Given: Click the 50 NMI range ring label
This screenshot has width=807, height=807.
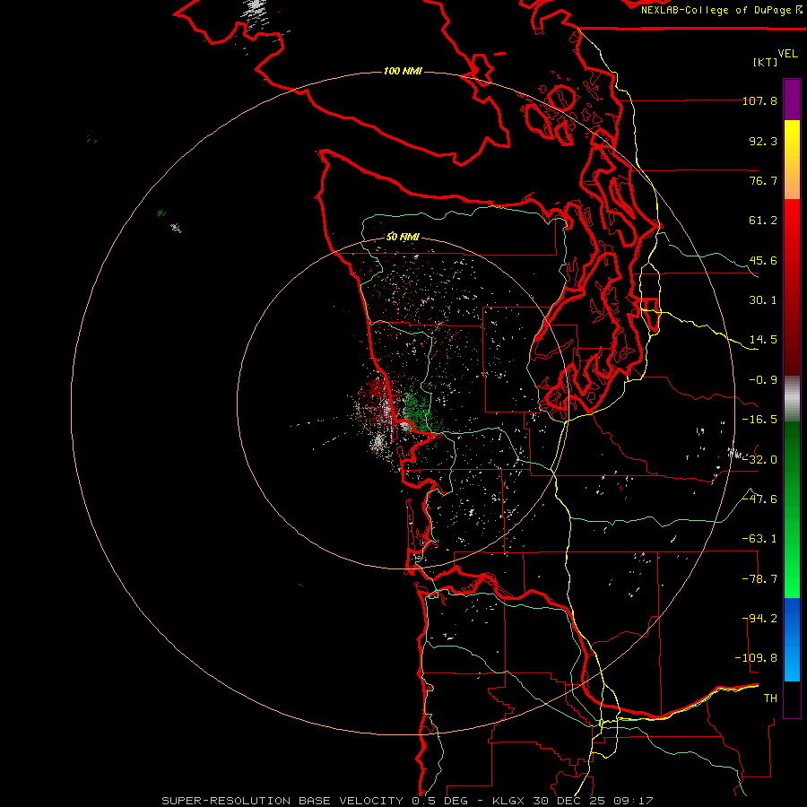Looking at the screenshot, I should 403,237.
